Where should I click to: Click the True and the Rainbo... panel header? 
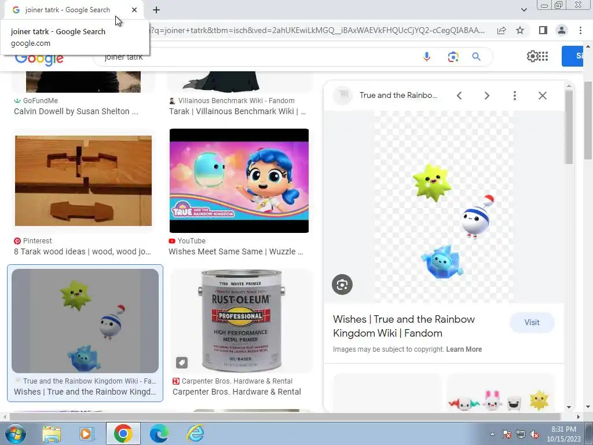click(x=398, y=96)
